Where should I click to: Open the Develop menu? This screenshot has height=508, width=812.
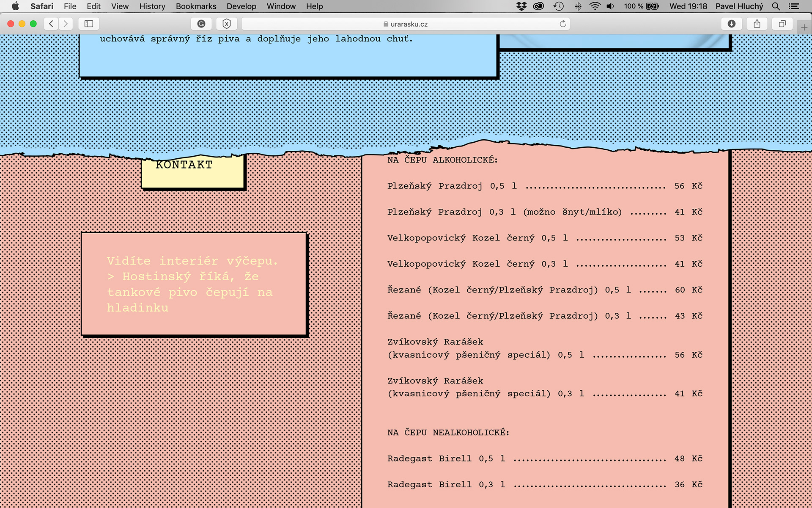(x=241, y=6)
